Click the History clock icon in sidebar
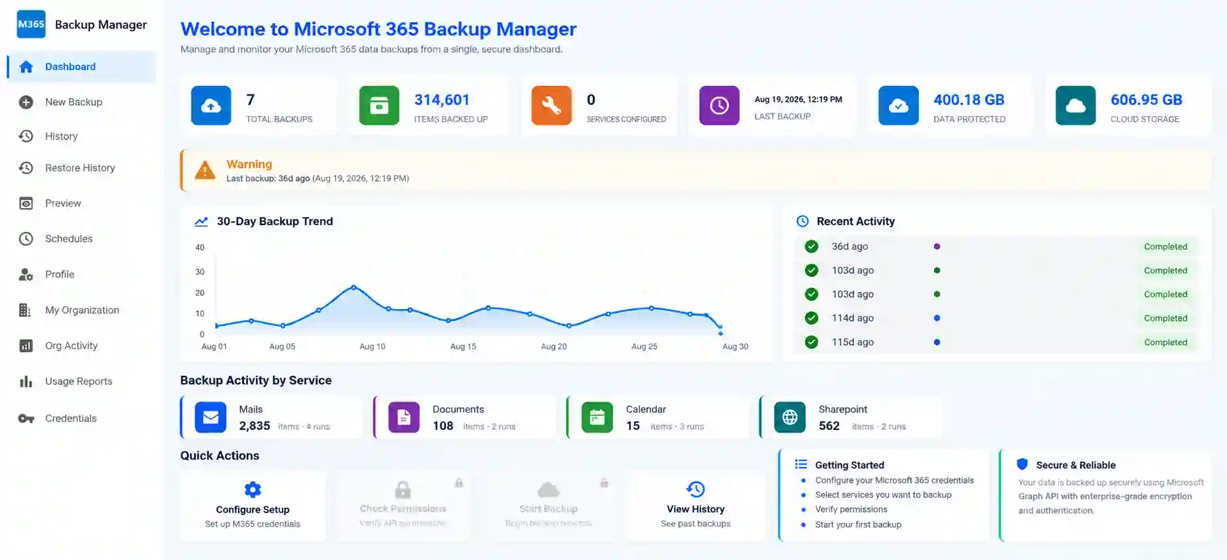1227x560 pixels. (26, 136)
